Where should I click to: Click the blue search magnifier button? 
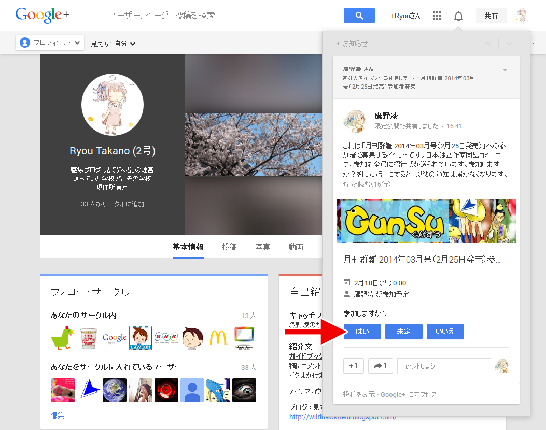(359, 16)
